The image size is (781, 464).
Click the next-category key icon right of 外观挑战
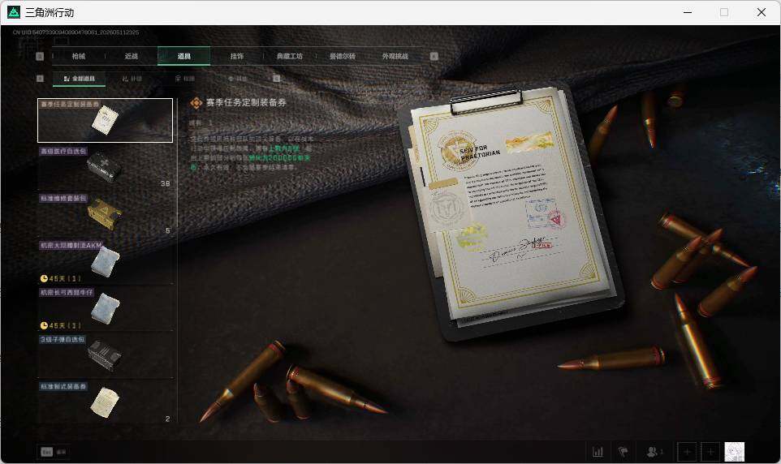434,56
